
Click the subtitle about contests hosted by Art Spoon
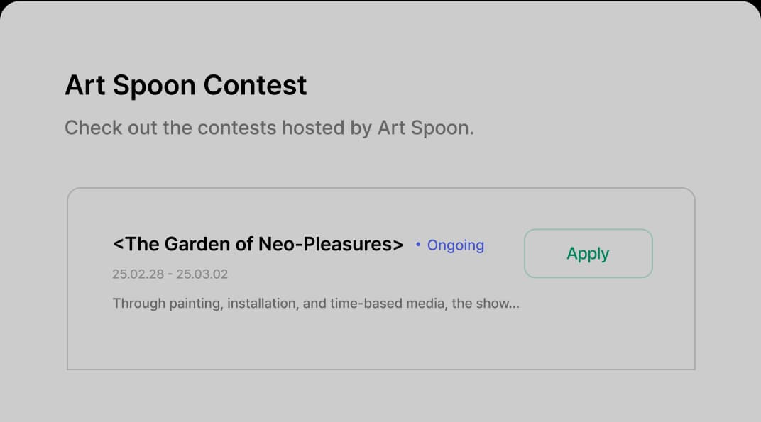click(x=270, y=128)
